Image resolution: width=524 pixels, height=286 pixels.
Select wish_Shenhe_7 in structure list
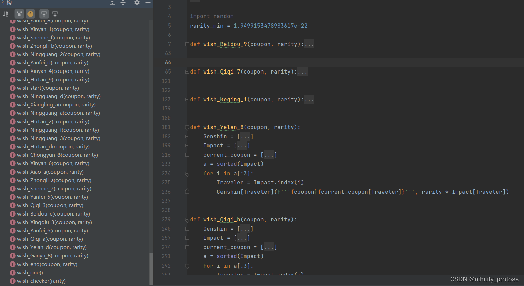pos(54,189)
